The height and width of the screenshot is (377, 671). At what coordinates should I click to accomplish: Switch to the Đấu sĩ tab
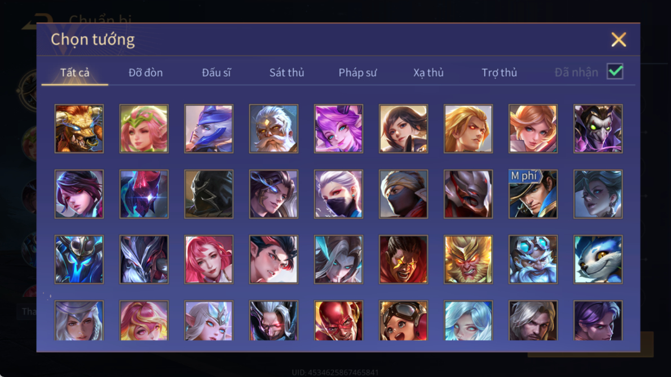[216, 73]
